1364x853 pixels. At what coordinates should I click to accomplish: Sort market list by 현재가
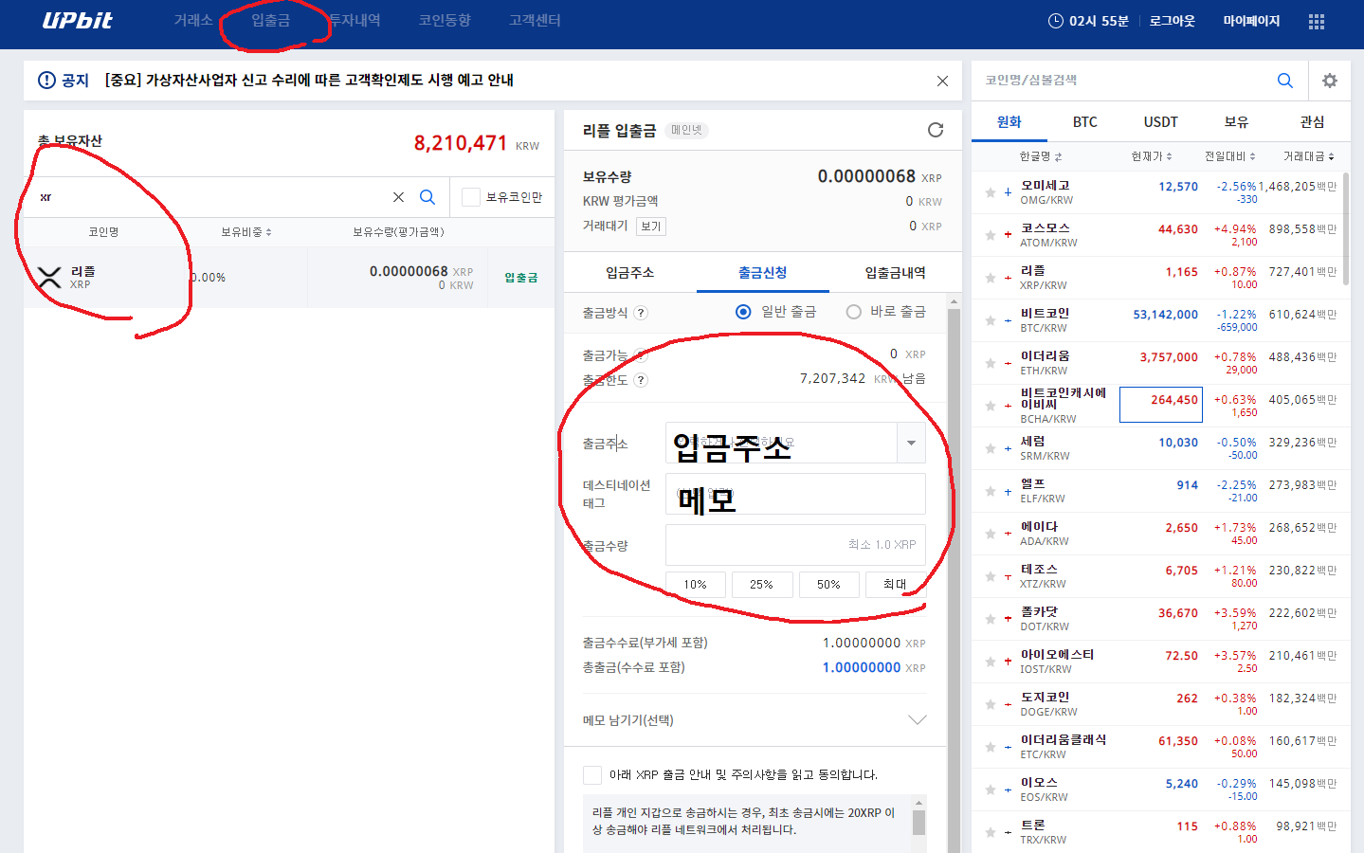coord(1152,156)
